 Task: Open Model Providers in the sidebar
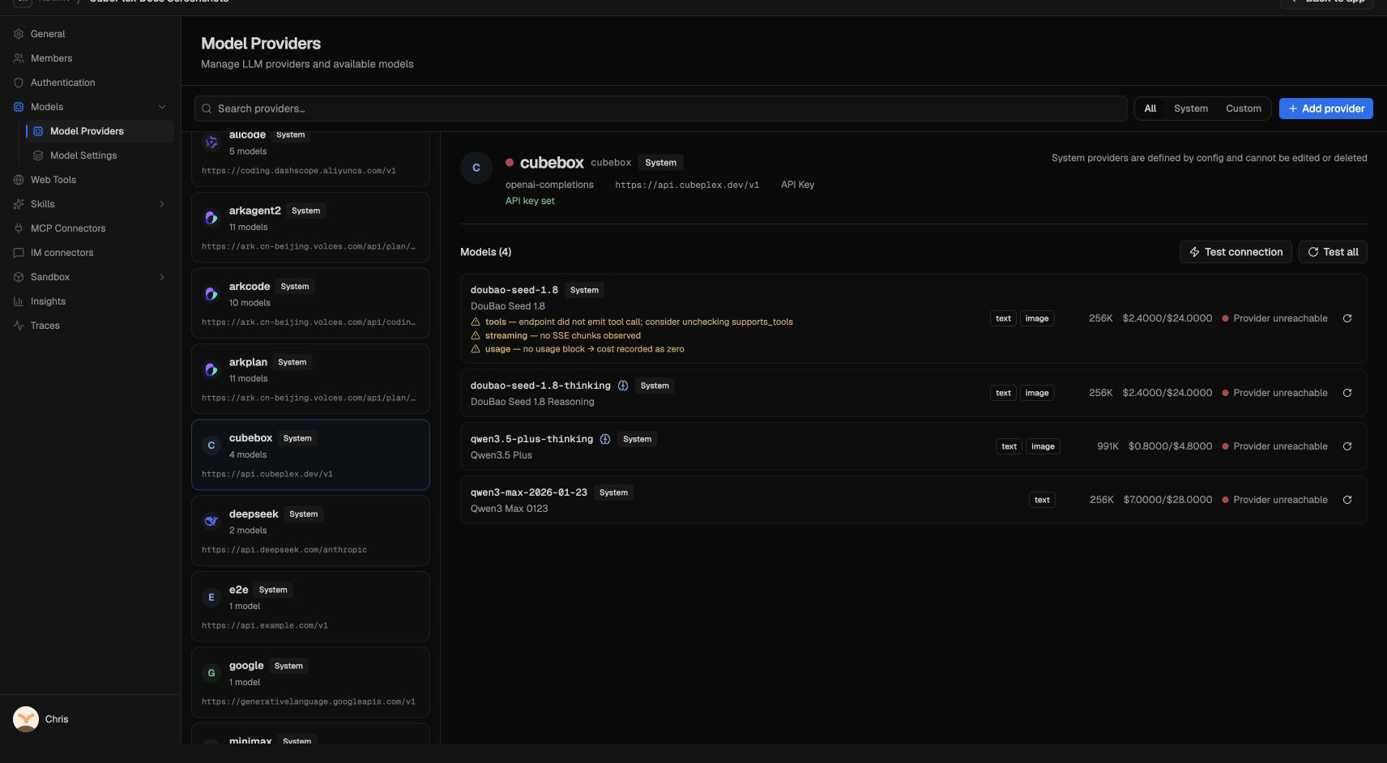[100, 131]
